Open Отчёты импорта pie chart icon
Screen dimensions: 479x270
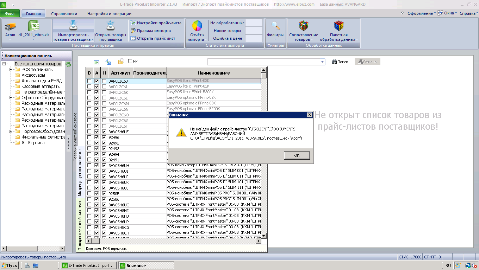(197, 26)
